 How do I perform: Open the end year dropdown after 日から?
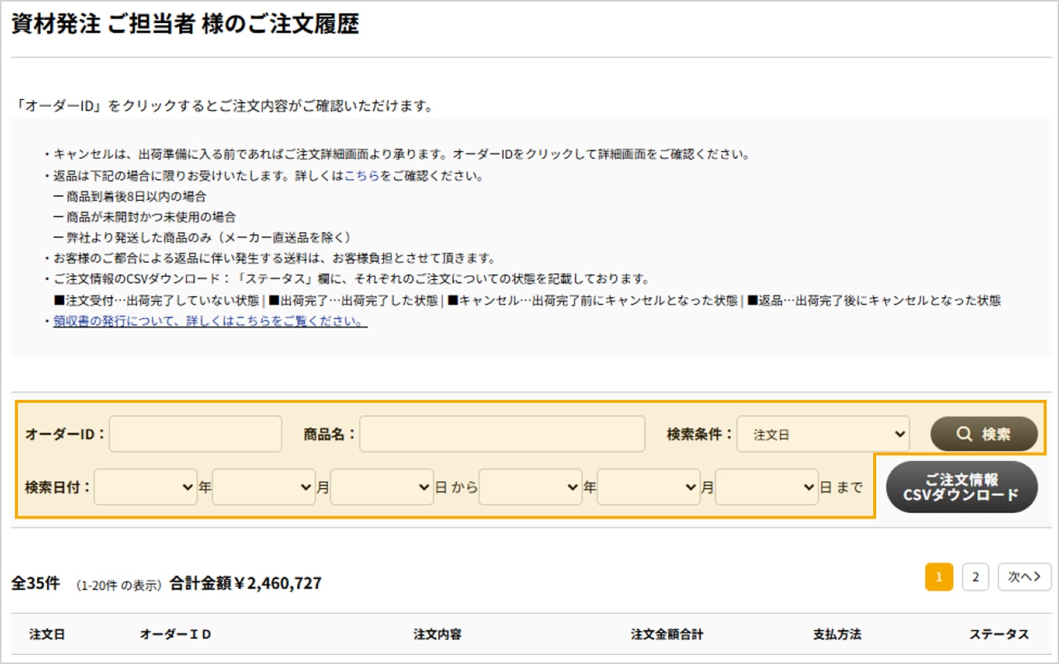click(530, 487)
